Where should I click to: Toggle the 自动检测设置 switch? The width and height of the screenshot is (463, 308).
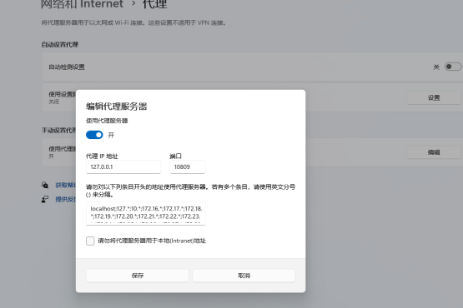click(453, 67)
